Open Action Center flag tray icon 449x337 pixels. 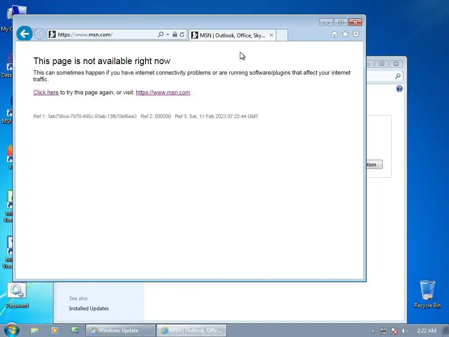coord(394,331)
